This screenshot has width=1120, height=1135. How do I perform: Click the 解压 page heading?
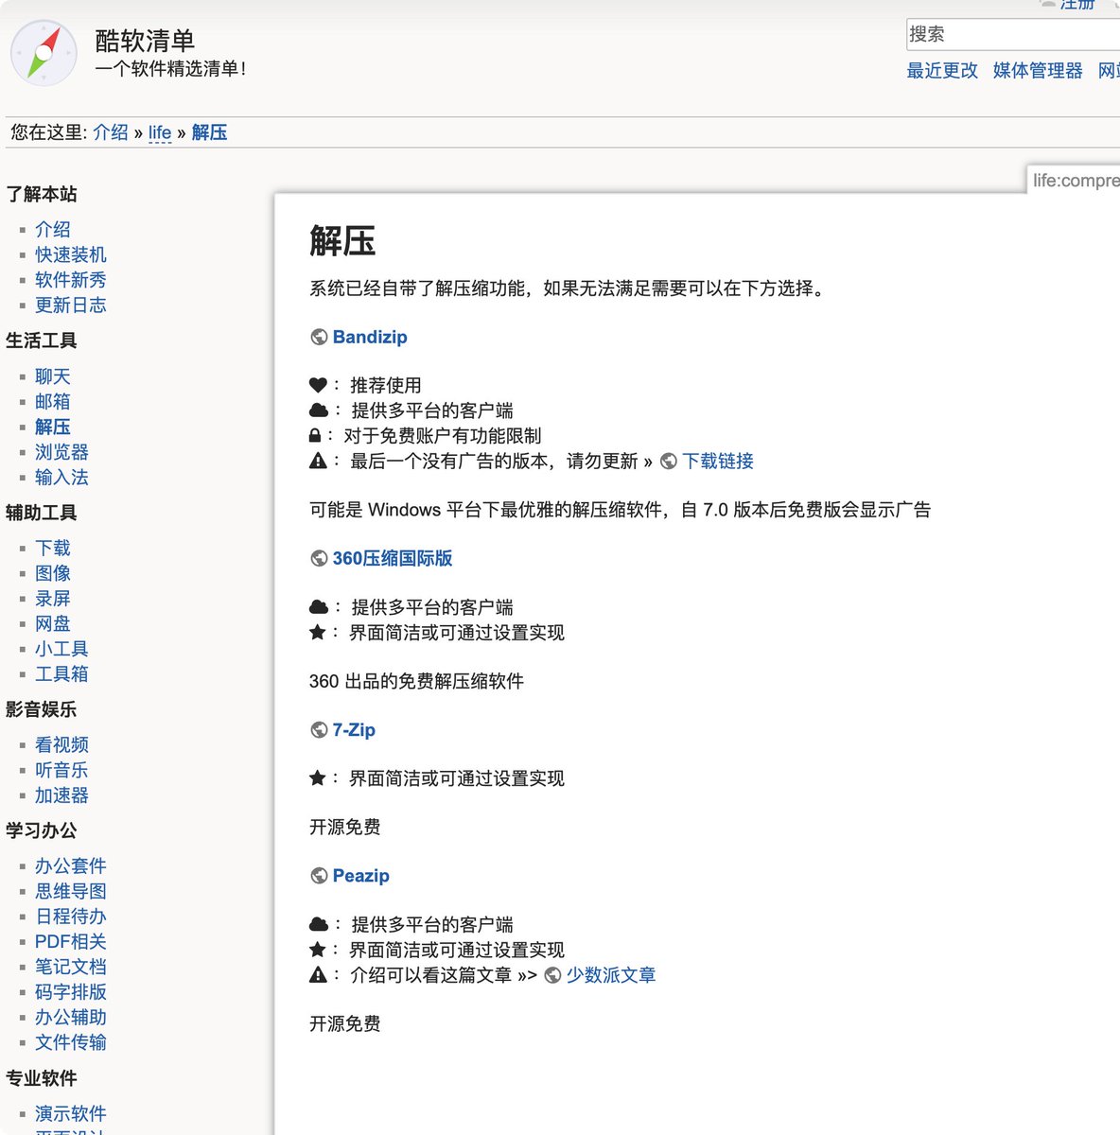[x=342, y=241]
